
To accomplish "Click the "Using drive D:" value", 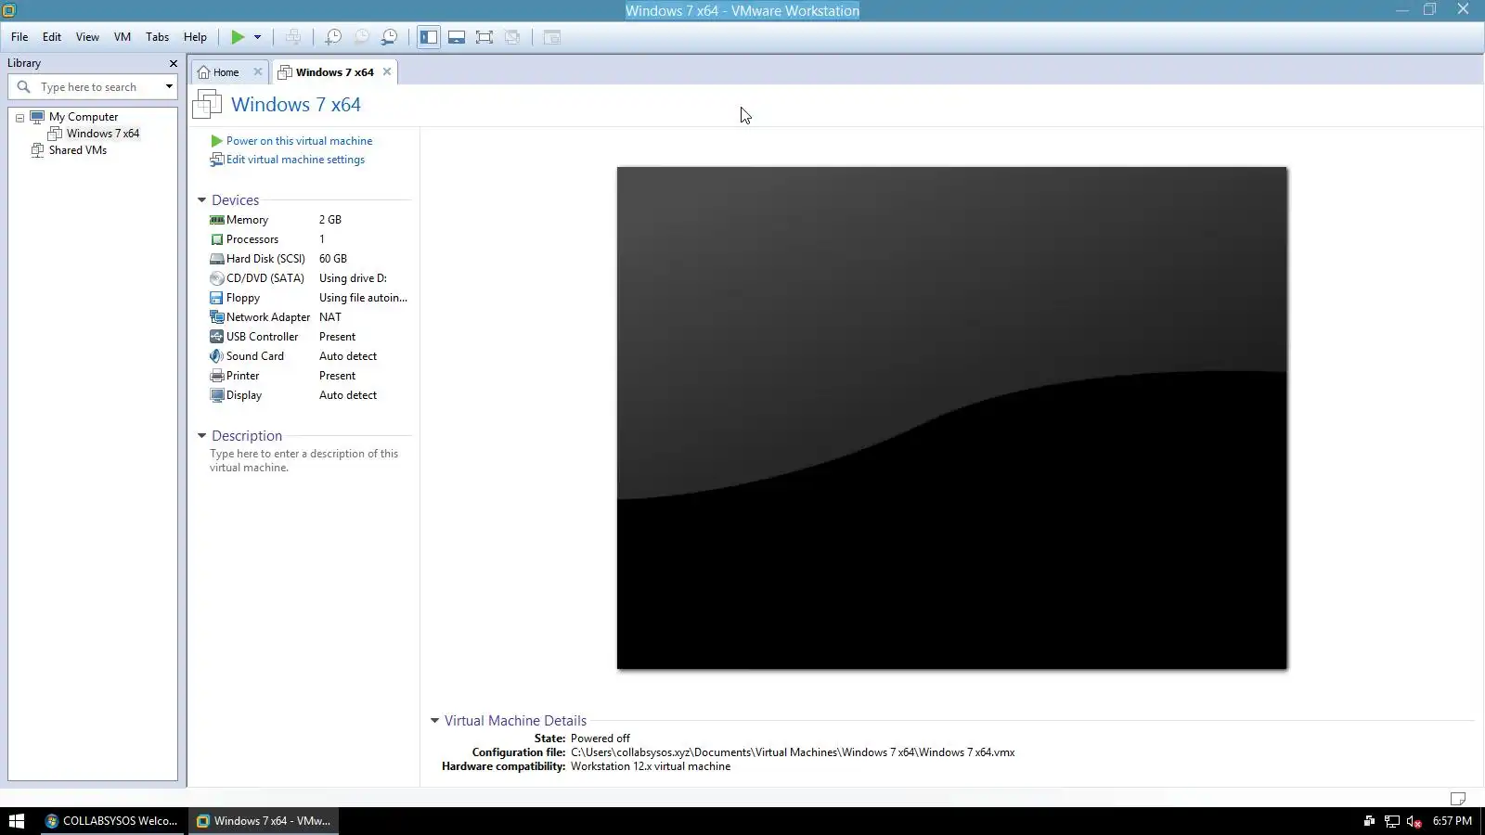I will [x=353, y=278].
